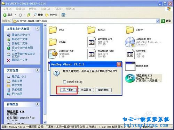Click the 文件夹 (Folders) toolbar button

pos(52,15)
